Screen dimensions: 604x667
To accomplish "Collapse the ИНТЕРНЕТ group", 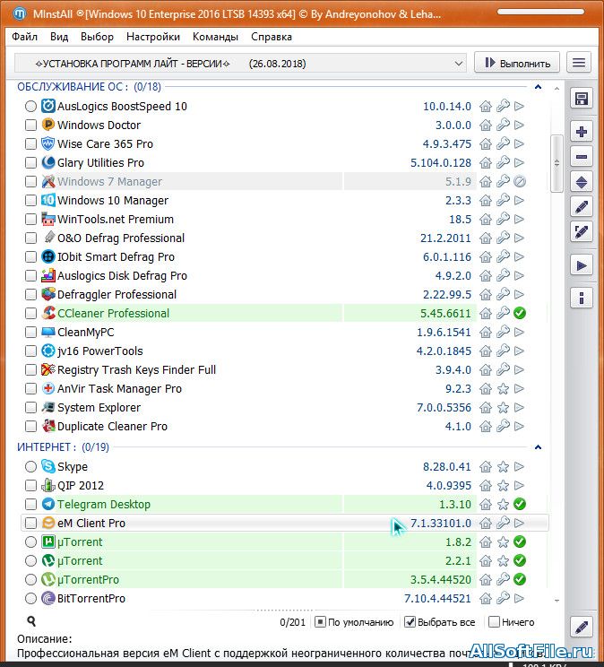I will (538, 447).
